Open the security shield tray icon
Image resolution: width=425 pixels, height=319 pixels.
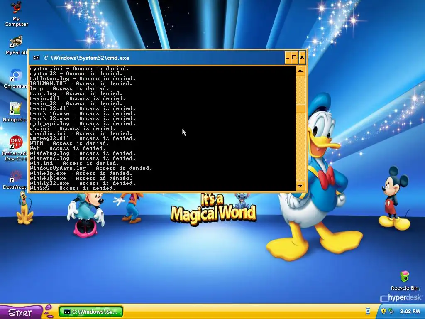point(383,311)
